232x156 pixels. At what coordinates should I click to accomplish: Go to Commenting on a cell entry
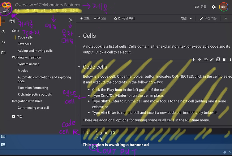33,108
